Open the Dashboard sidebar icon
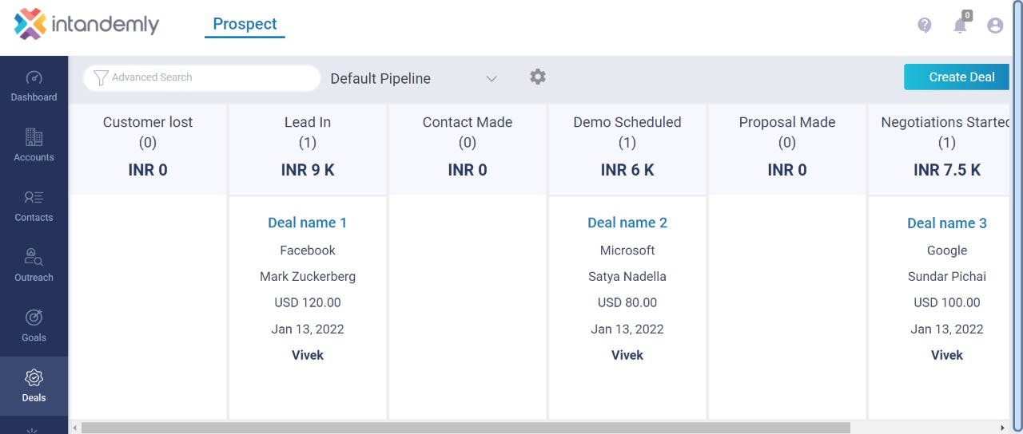 tap(34, 78)
